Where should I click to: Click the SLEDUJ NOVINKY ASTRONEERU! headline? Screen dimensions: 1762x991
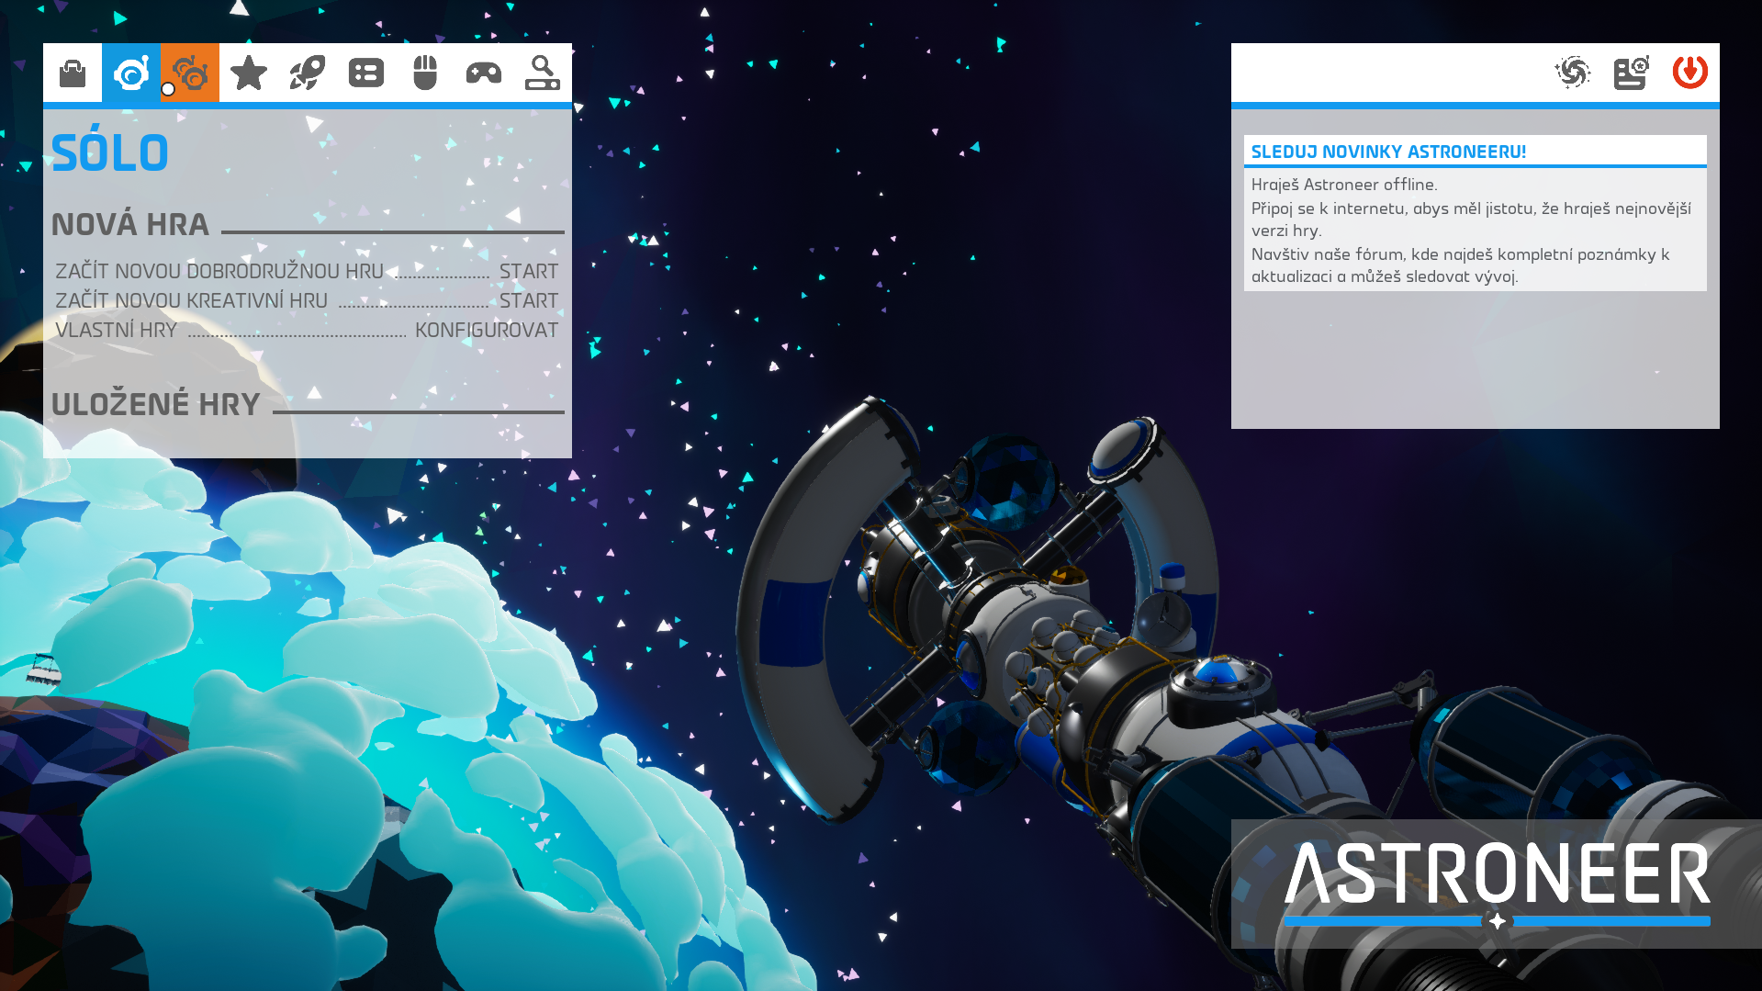coord(1388,152)
